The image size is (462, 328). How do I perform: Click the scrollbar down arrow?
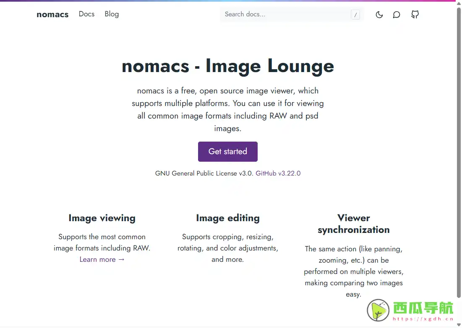click(x=459, y=325)
